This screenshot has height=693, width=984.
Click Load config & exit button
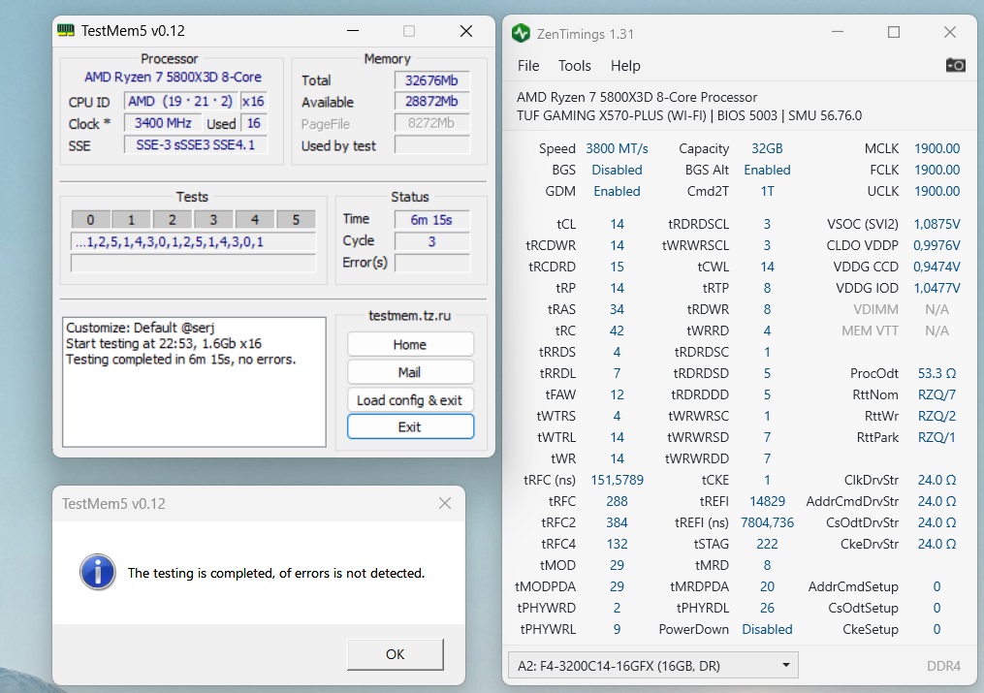410,400
